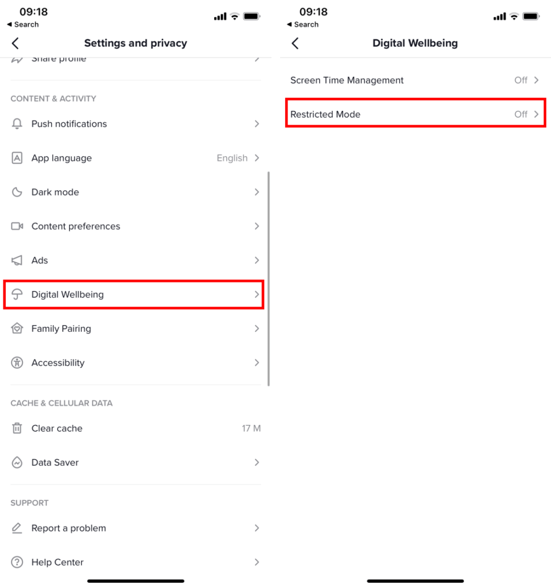Tap the Clear cache trash icon
The height and width of the screenshot is (588, 551).
[17, 428]
